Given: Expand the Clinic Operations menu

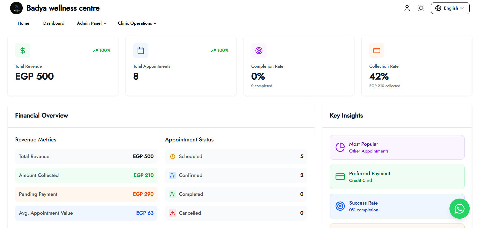Looking at the screenshot, I should [137, 23].
